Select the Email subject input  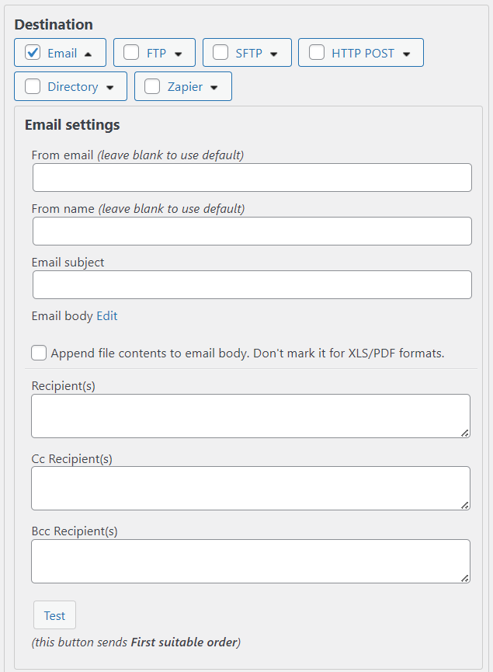(252, 284)
